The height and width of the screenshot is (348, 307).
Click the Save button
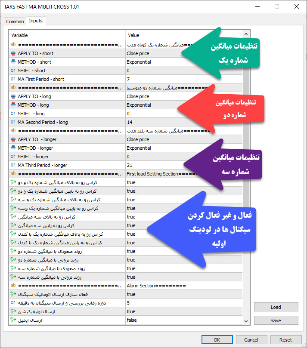tap(276, 320)
